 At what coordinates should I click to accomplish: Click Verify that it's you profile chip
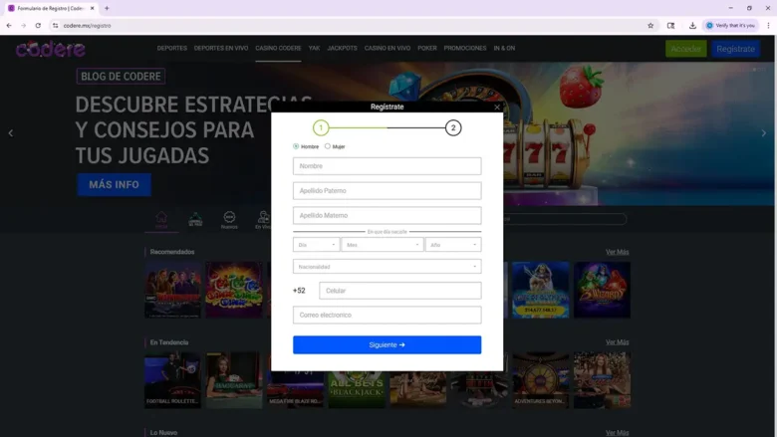[731, 26]
